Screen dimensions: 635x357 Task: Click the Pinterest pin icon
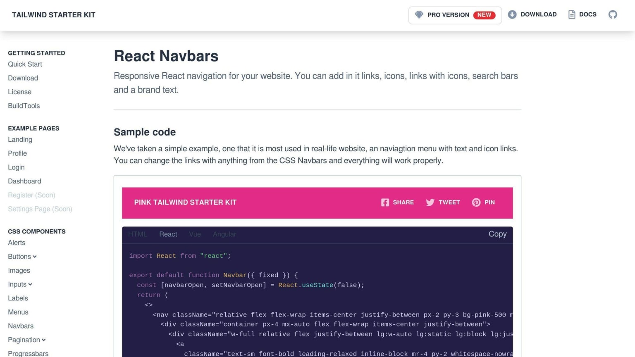476,202
